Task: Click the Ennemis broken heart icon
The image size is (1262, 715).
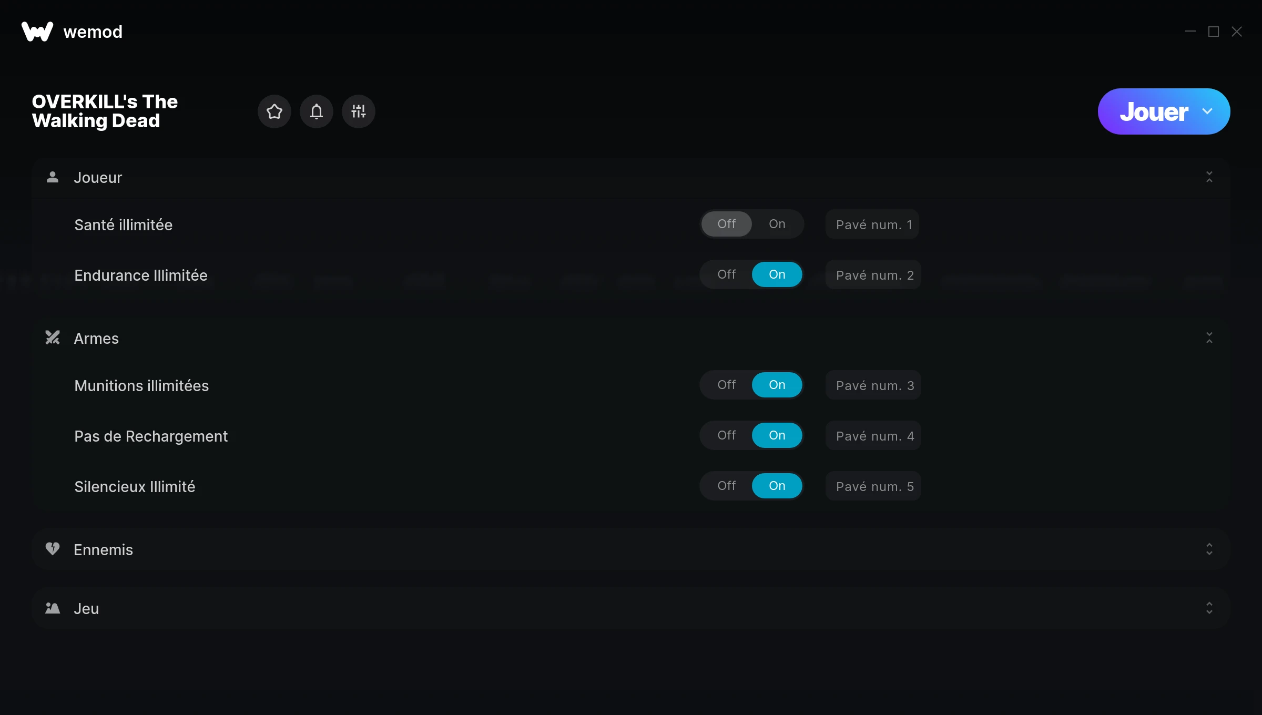Action: click(x=53, y=549)
